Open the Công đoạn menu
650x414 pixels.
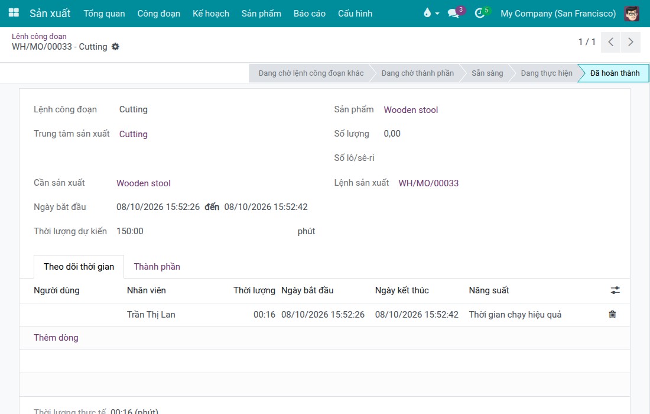click(159, 13)
